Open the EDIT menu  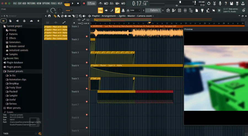20,3
